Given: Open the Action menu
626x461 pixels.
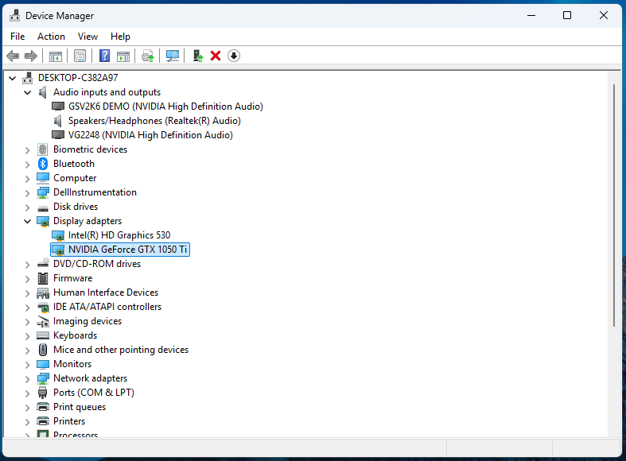Looking at the screenshot, I should pos(51,37).
